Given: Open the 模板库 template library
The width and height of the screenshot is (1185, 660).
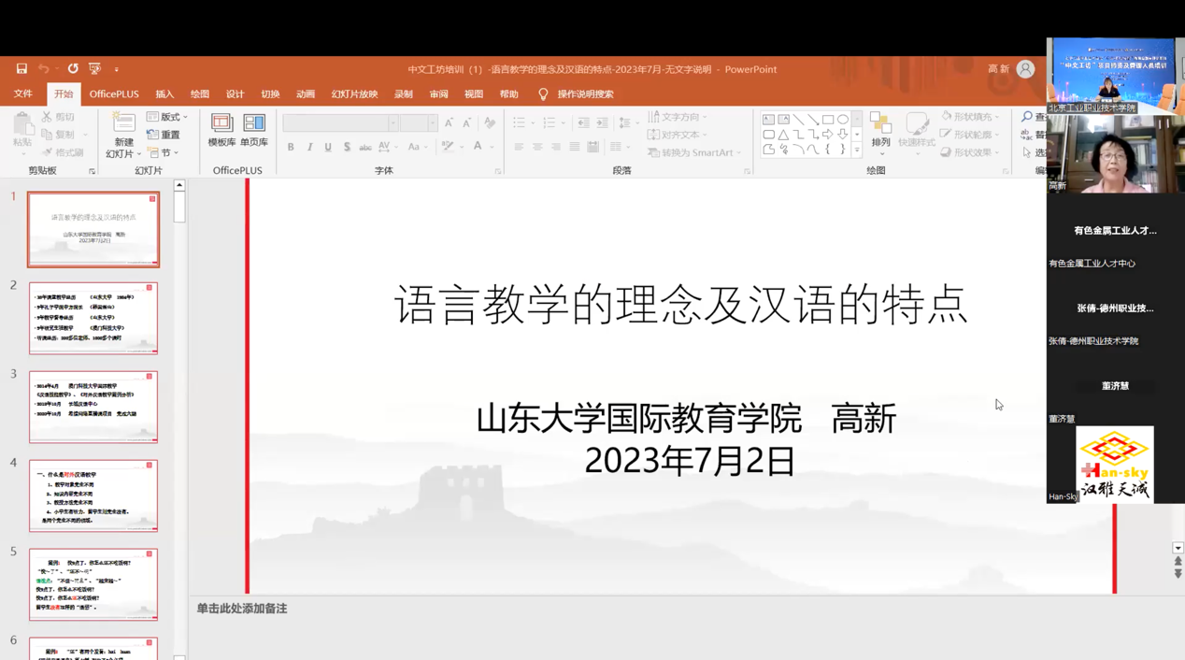Looking at the screenshot, I should [x=221, y=130].
